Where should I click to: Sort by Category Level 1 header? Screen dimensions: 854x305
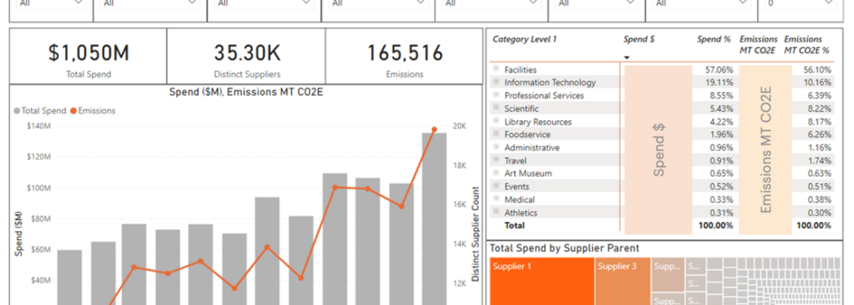click(x=525, y=39)
